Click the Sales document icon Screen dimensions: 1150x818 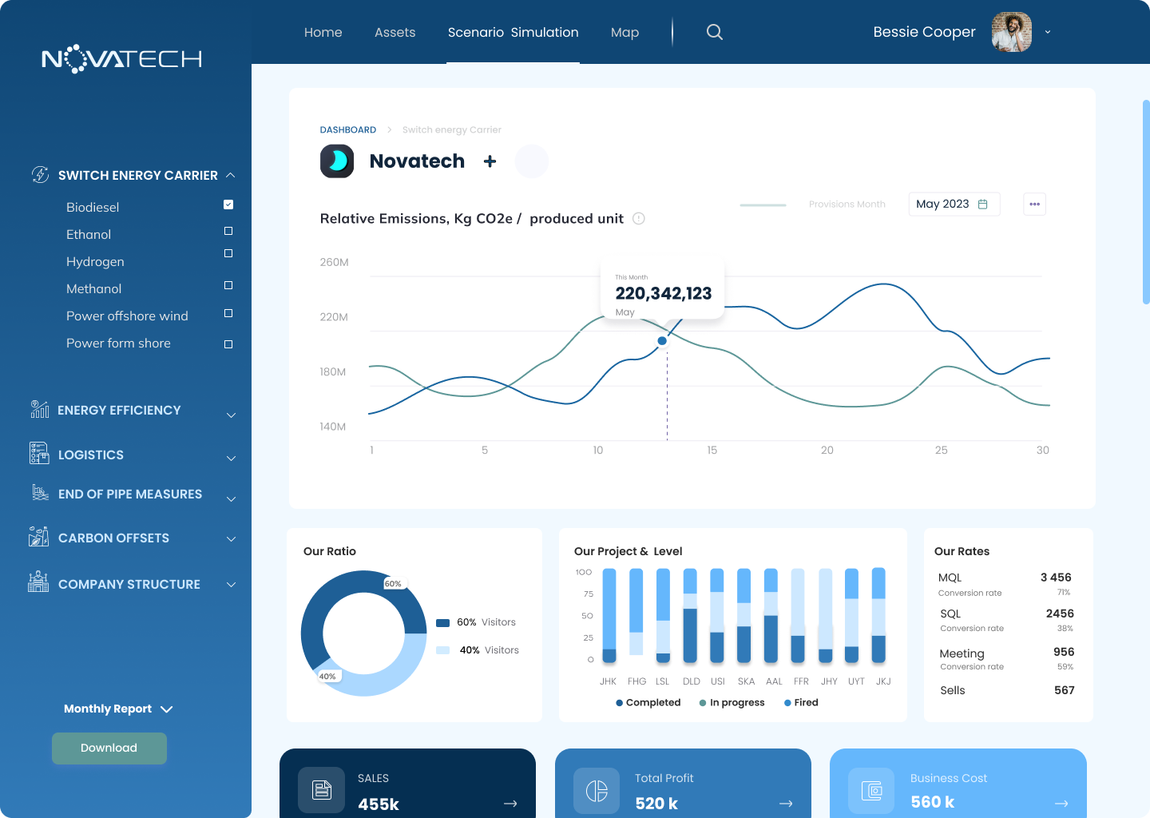(x=322, y=790)
